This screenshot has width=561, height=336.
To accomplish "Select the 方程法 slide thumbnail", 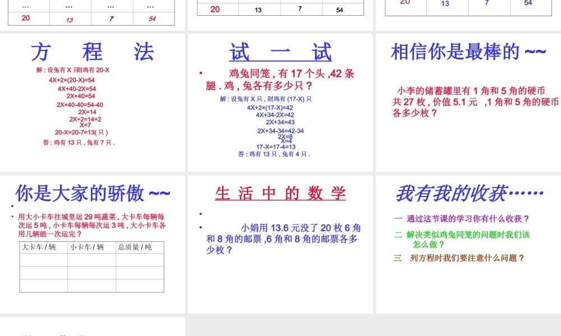I will pos(93,102).
